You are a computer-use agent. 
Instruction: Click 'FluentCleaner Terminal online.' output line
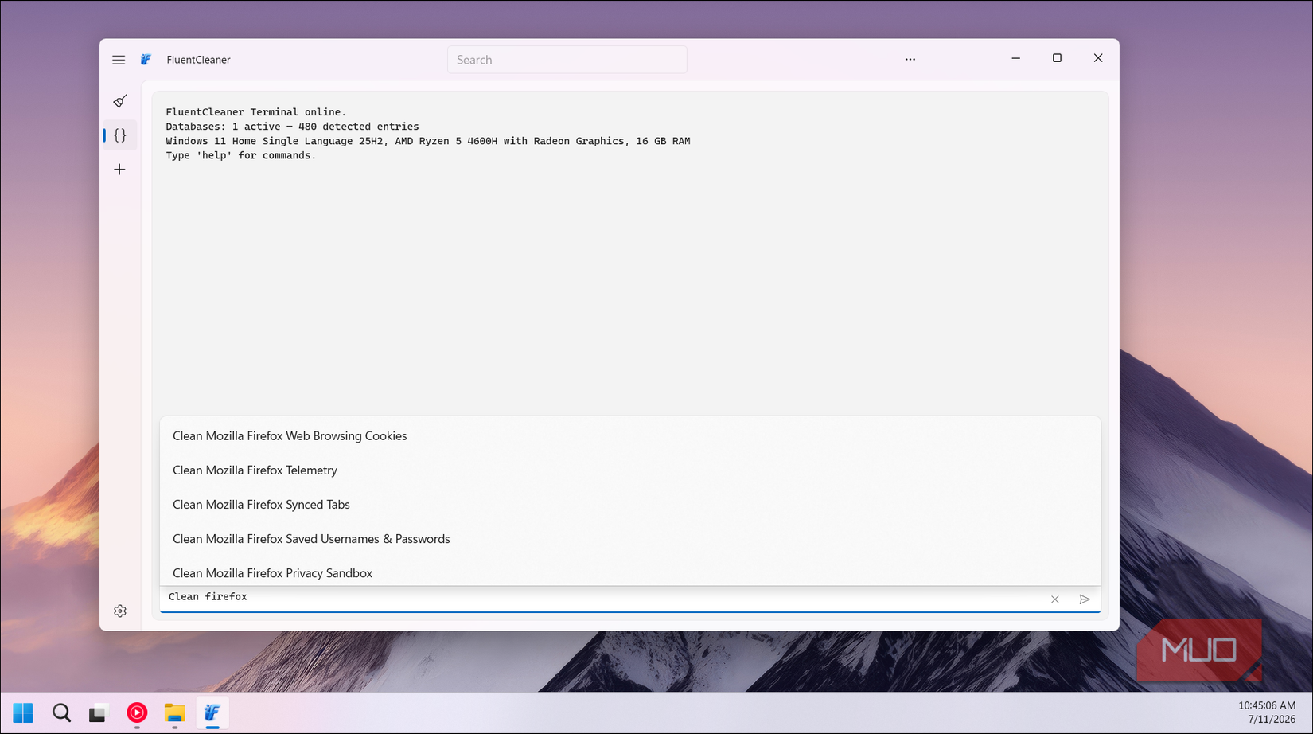tap(256, 112)
